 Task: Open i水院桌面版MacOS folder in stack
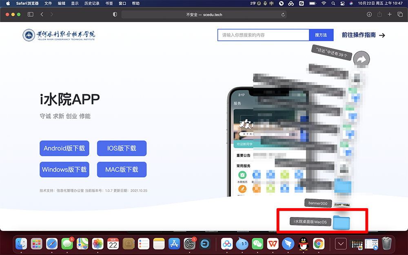pyautogui.click(x=341, y=222)
